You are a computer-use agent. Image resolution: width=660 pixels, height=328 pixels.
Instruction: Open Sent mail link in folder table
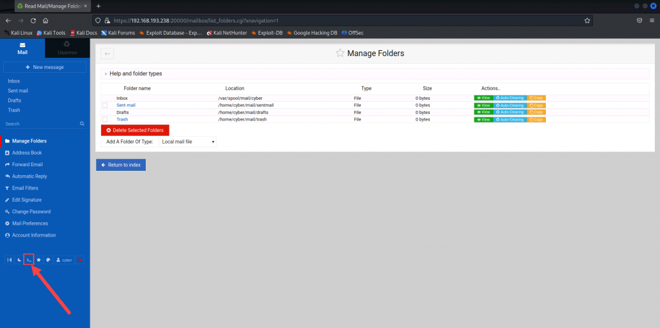(126, 105)
